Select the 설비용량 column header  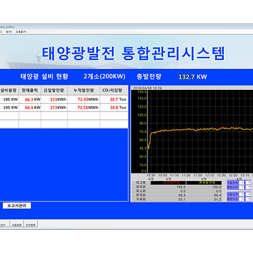click(x=9, y=90)
